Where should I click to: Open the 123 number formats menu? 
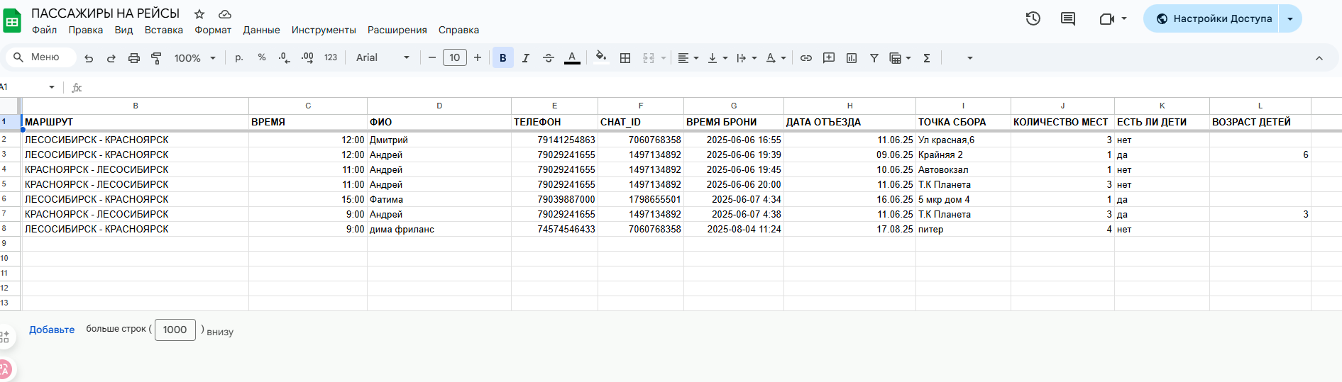coord(331,58)
